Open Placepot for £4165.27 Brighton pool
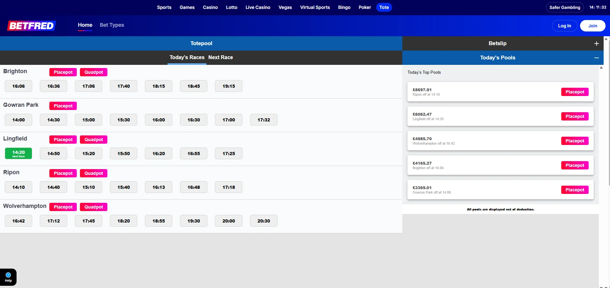The height and width of the screenshot is (288, 610). pos(575,165)
